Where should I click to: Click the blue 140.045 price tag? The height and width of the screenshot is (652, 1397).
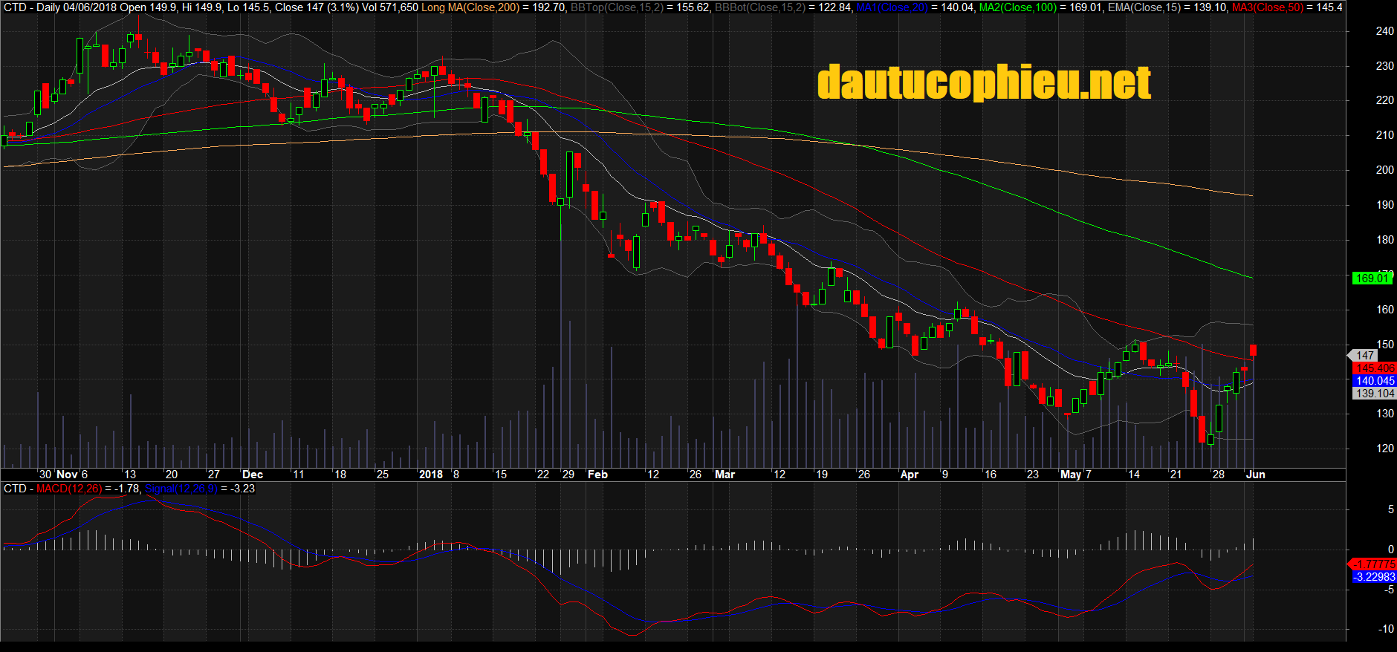tap(1374, 381)
